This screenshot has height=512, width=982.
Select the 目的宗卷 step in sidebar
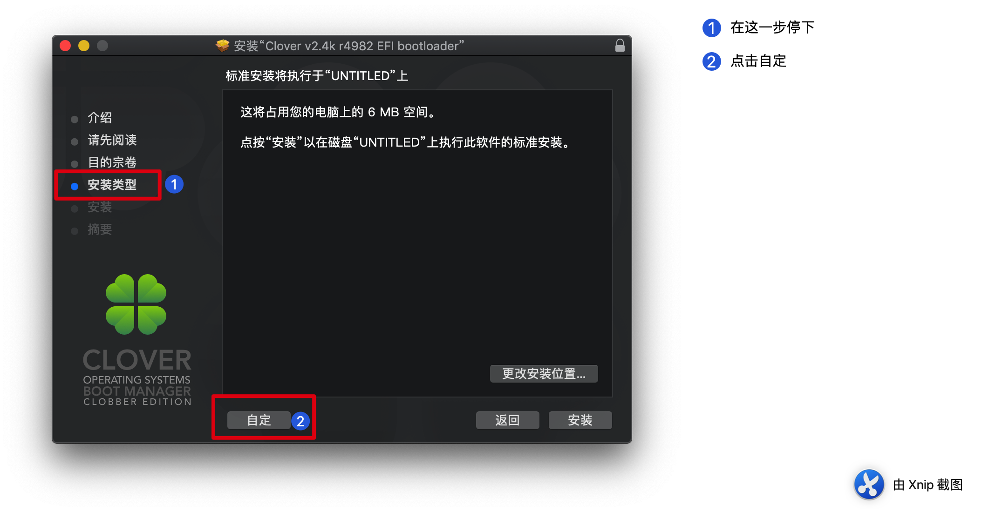[x=112, y=162]
